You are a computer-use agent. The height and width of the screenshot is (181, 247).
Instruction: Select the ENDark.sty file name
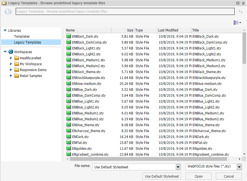point(80,137)
